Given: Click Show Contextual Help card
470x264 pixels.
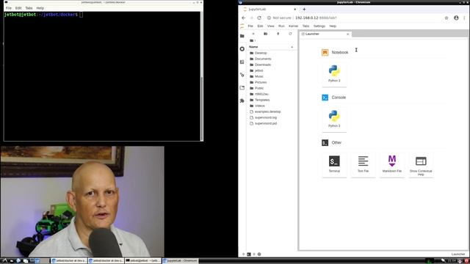Looking at the screenshot, I should point(421,164).
